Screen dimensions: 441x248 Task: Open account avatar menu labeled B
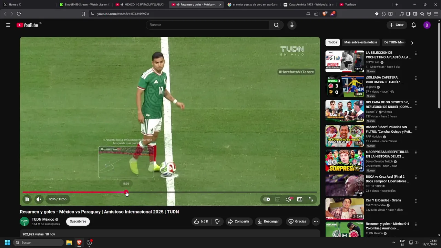[427, 25]
